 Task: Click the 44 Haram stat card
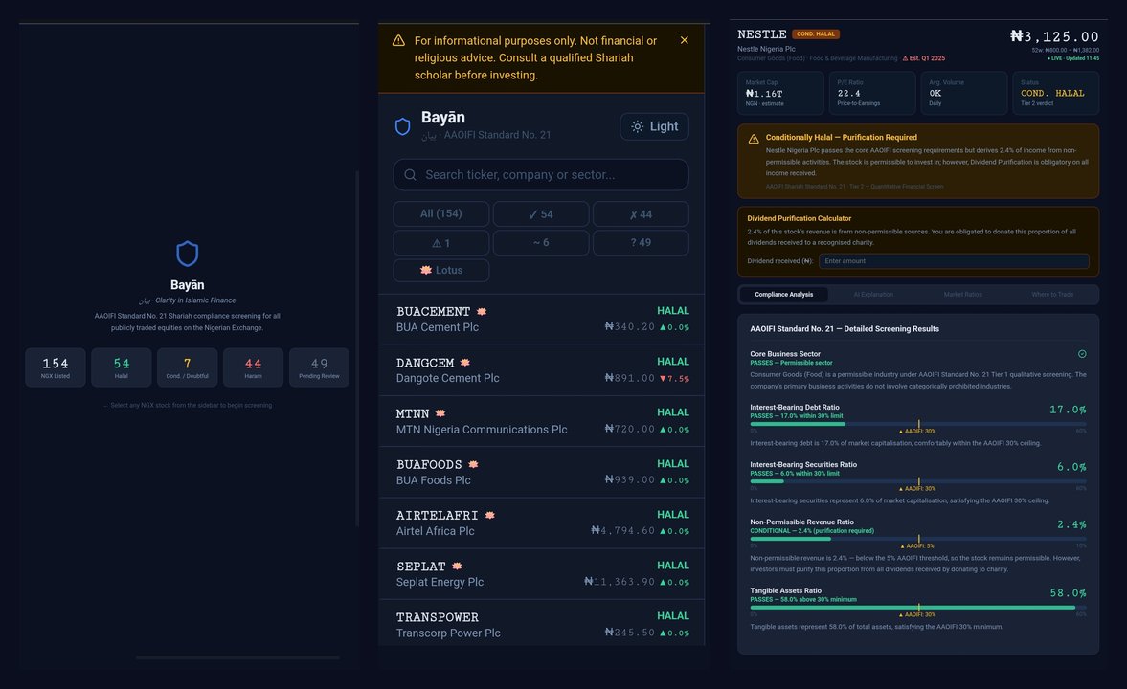[x=253, y=367]
